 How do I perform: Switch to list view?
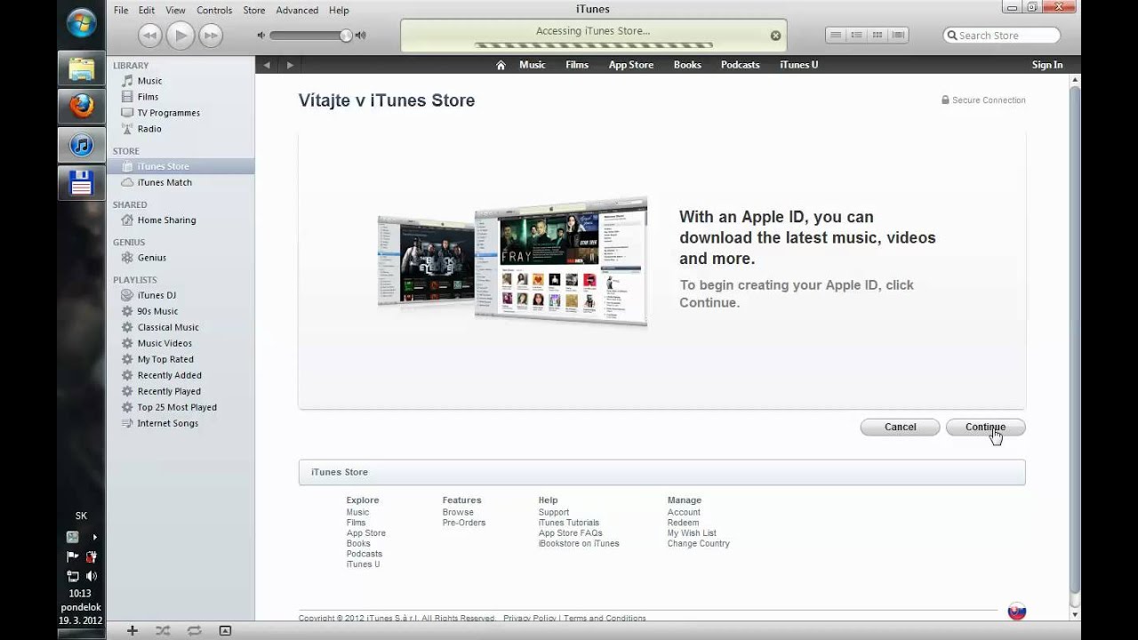click(x=836, y=36)
